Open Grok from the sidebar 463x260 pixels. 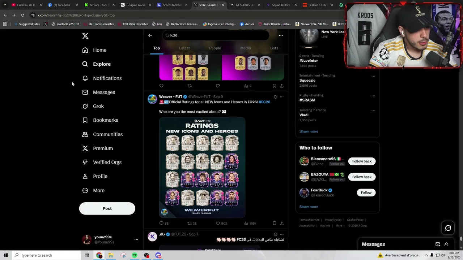(93, 106)
